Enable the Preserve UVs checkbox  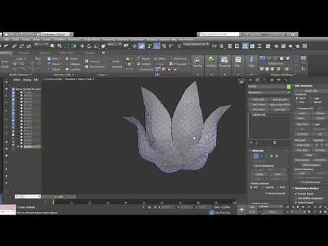297,109
